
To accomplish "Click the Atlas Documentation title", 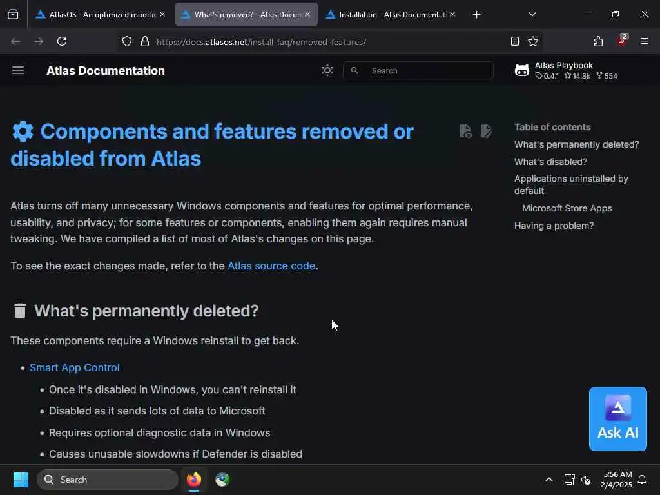I will [106, 71].
